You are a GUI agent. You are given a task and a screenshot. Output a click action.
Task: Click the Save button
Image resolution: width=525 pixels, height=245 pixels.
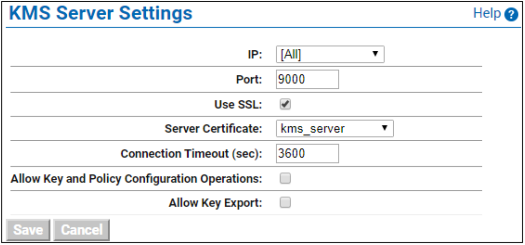tap(28, 230)
